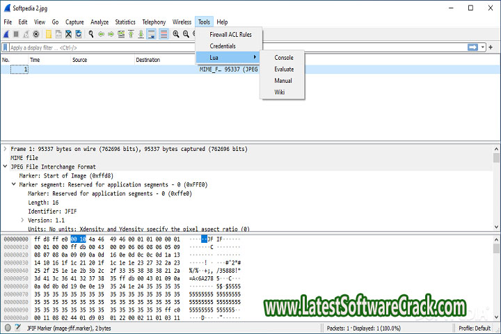
Task: Select Credentials from Tools menu
Action: 229,46
